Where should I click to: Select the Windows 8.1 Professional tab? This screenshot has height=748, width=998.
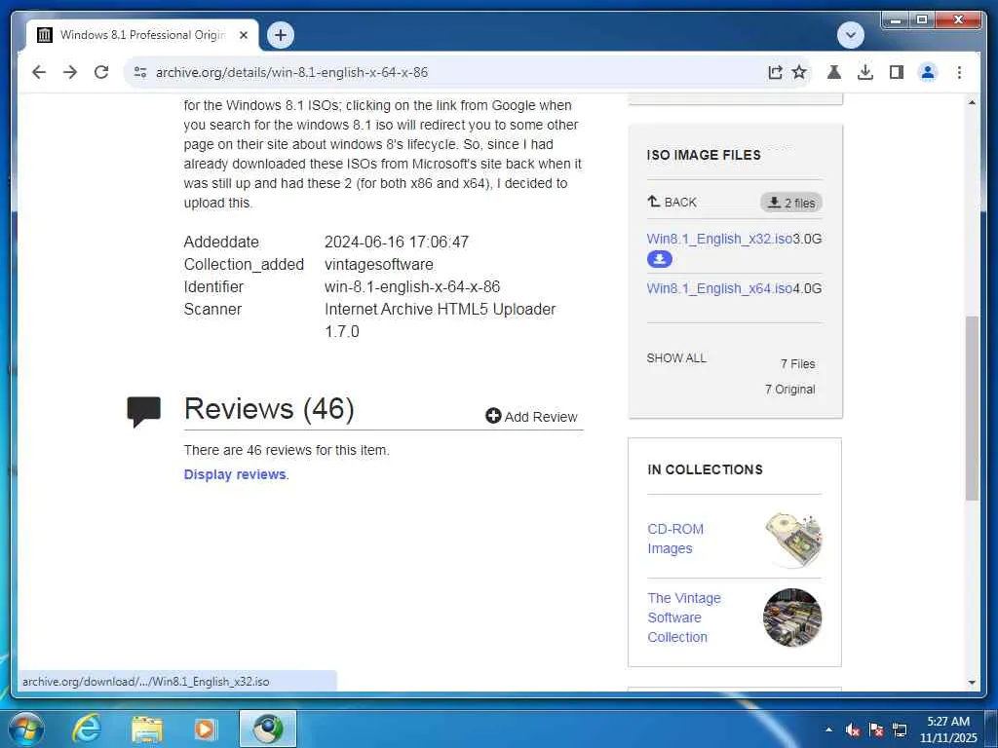click(142, 35)
